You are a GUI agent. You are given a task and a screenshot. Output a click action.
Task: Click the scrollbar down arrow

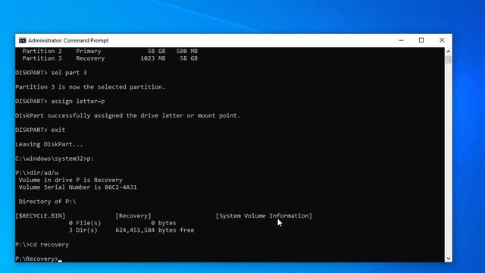point(448,259)
